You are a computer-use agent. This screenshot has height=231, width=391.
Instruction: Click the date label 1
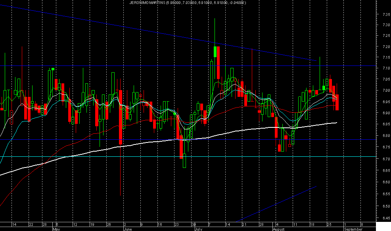[x=345, y=225]
